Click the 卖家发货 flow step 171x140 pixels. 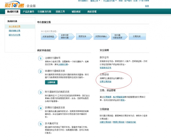84,37
